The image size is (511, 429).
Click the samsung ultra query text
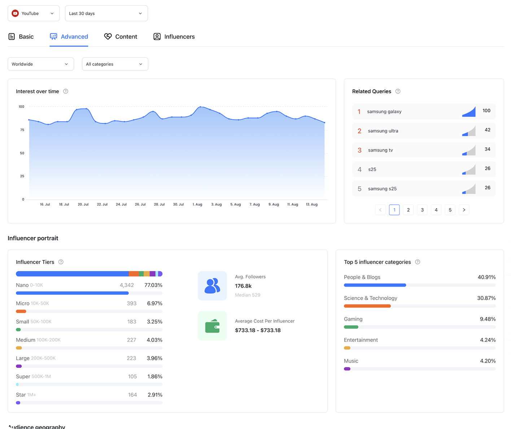383,131
